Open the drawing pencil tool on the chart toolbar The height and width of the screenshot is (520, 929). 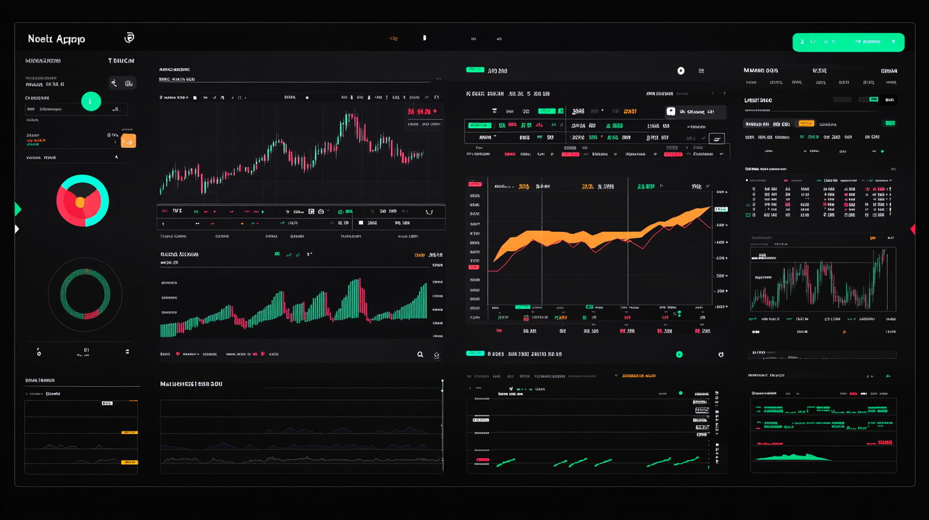click(233, 97)
